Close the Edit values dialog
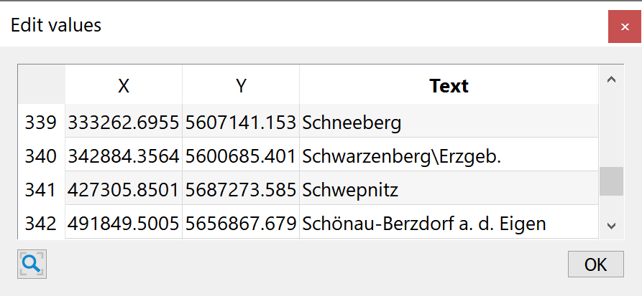The width and height of the screenshot is (642, 296). tap(625, 27)
